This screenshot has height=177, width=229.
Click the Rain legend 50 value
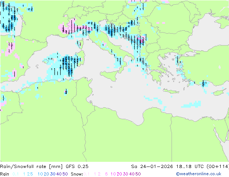click(65, 174)
